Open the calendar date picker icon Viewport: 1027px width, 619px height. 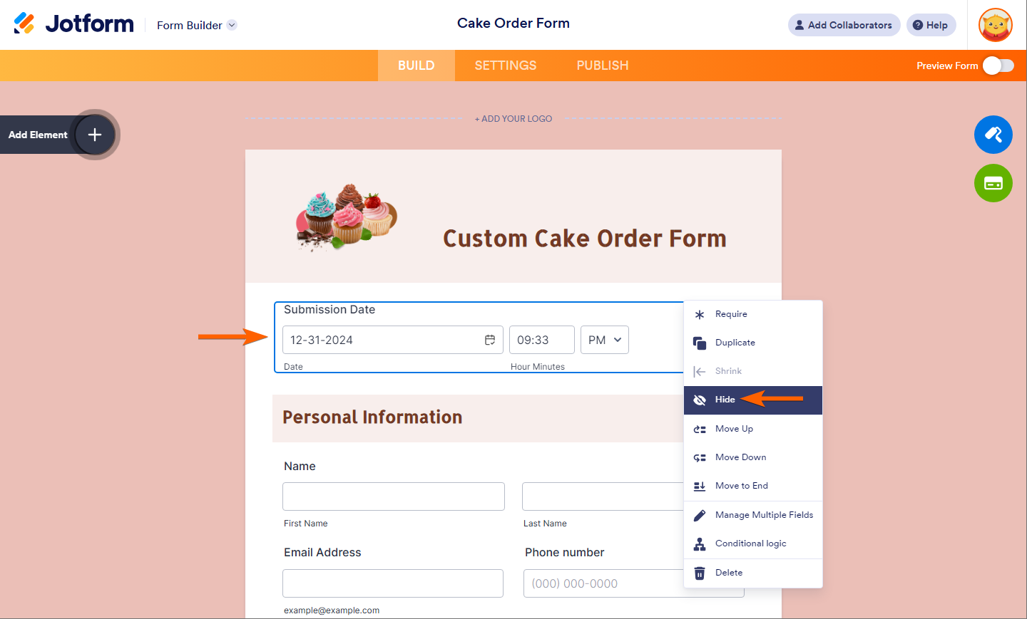pyautogui.click(x=490, y=340)
